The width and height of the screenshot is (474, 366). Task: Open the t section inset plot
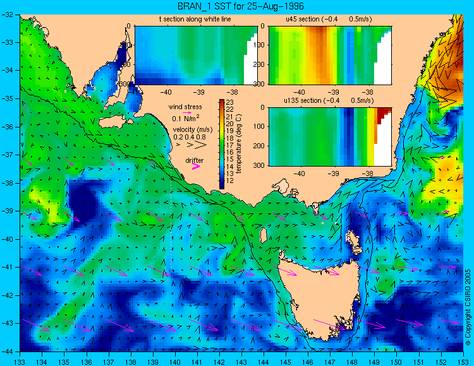click(196, 56)
